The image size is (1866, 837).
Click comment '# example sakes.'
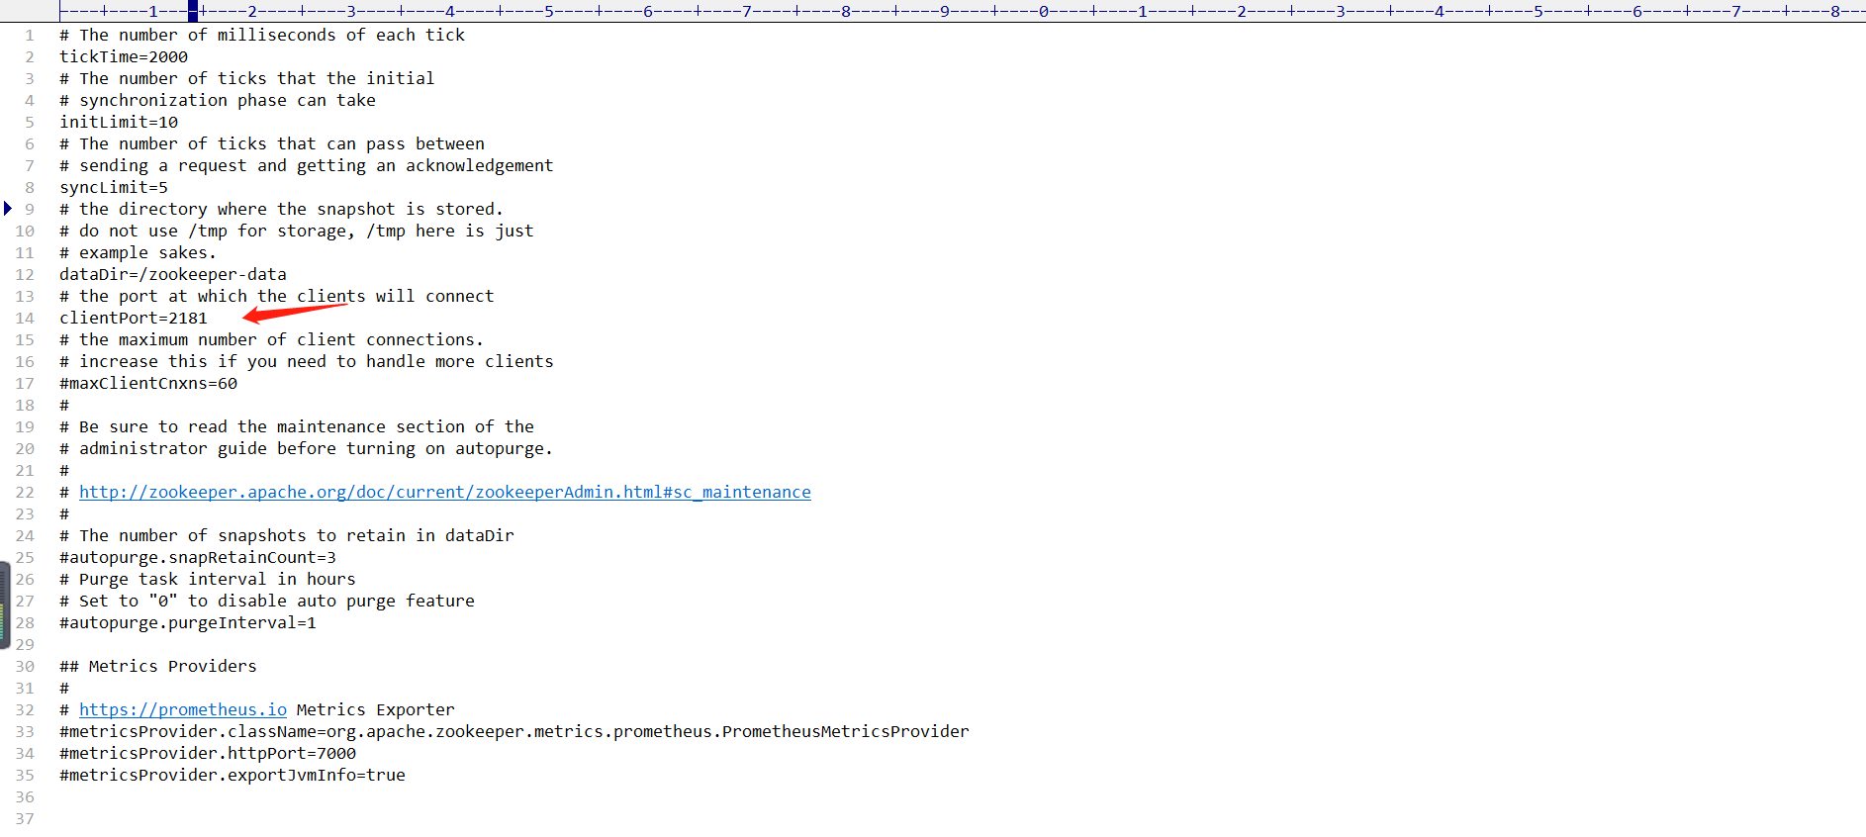[139, 252]
